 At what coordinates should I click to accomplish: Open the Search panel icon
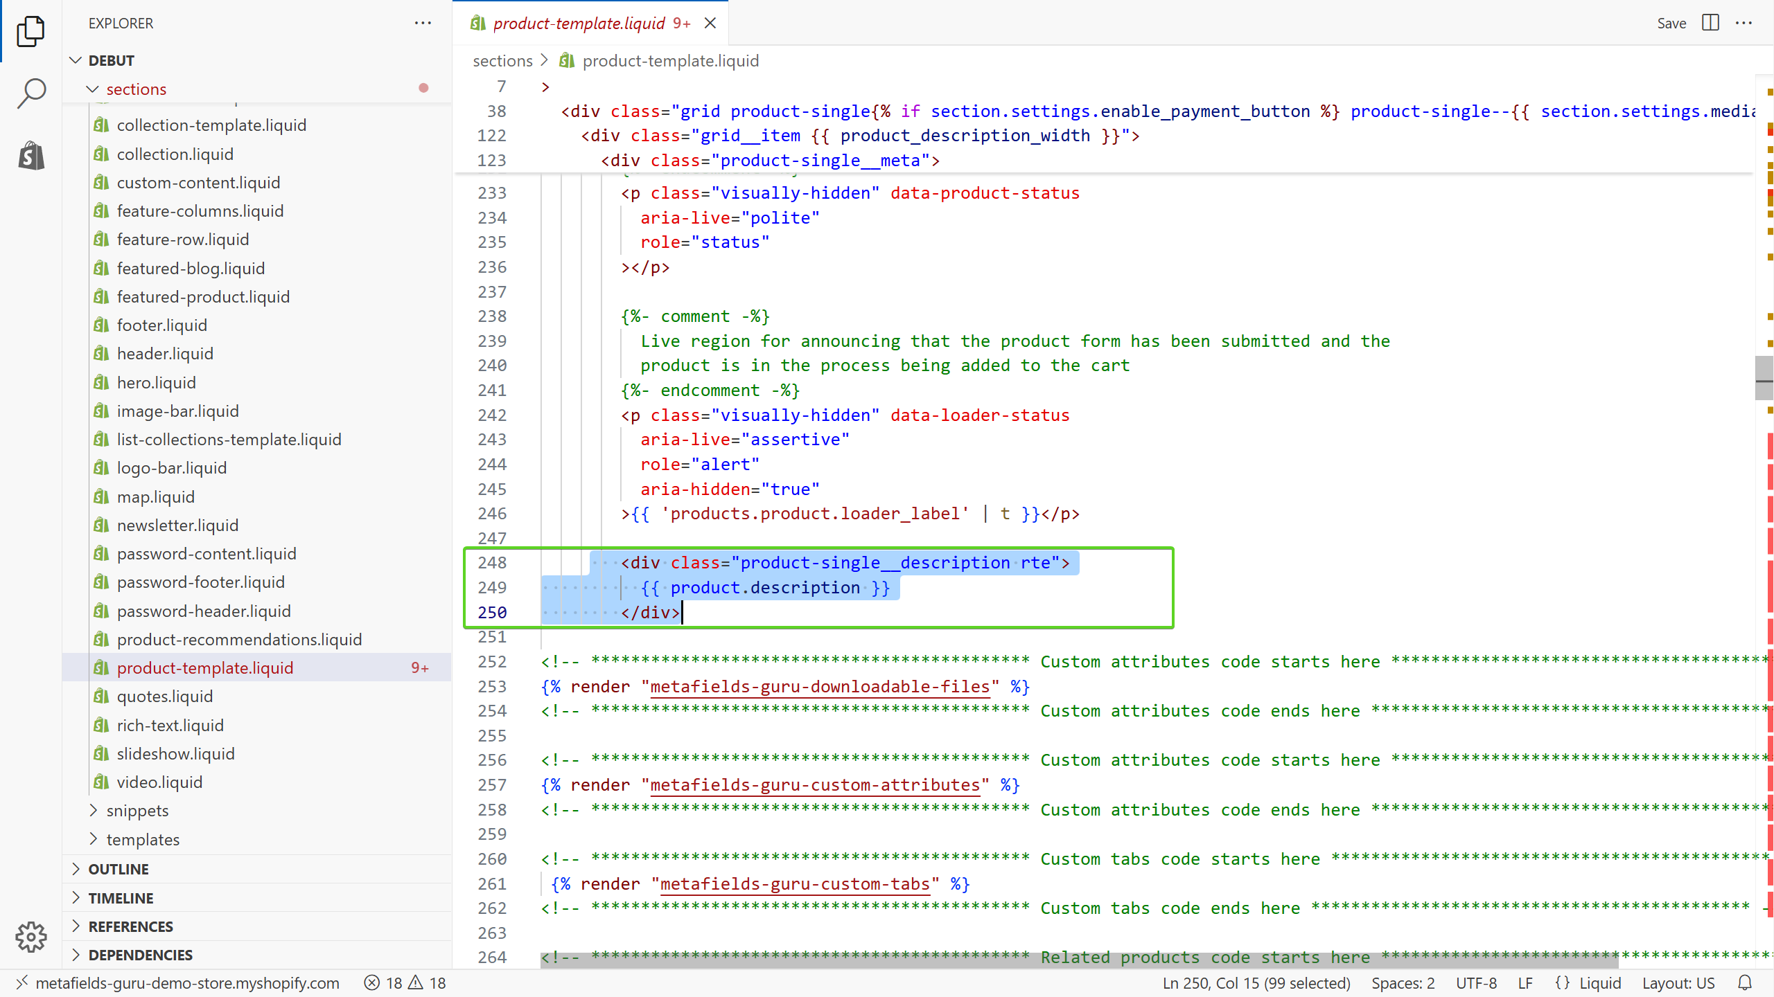tap(30, 93)
